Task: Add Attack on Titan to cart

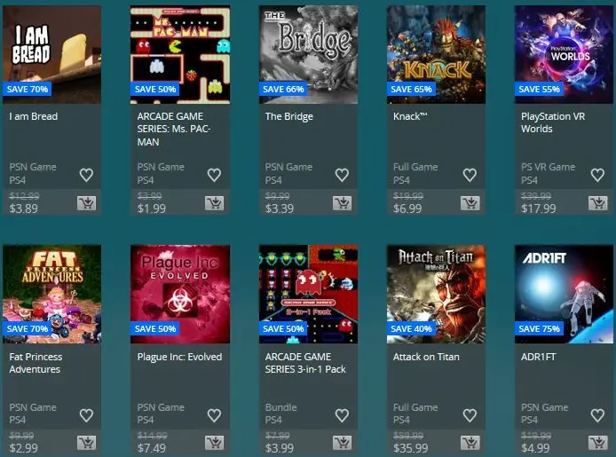Action: [x=470, y=443]
